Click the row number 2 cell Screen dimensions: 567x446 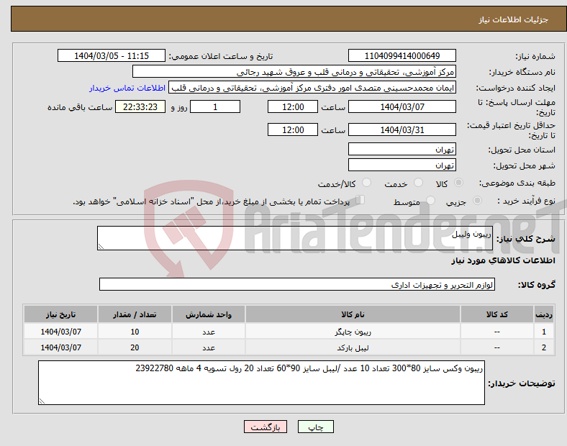(543, 347)
